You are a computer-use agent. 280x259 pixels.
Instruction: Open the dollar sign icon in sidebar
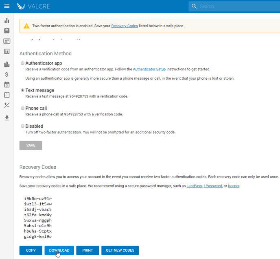click(7, 74)
